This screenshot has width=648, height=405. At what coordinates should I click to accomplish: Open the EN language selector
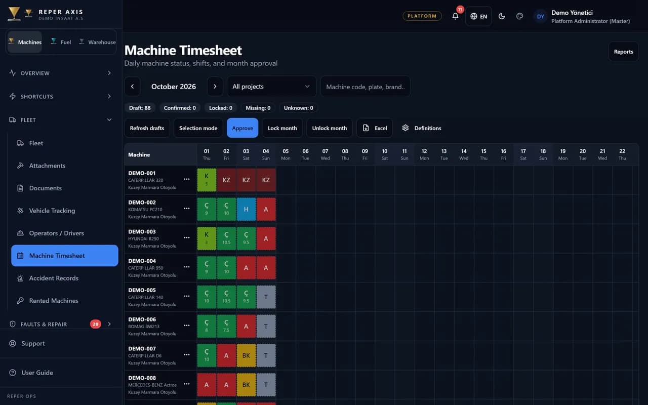478,16
